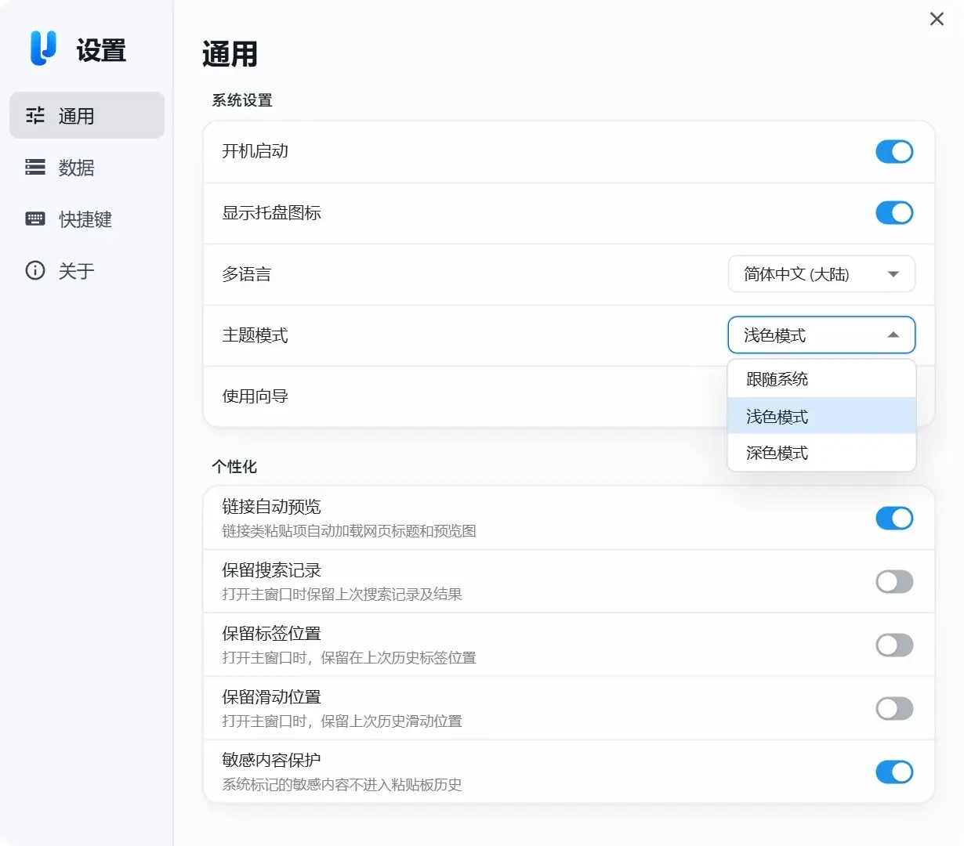Click the 保留标签位置 title
The height and width of the screenshot is (846, 964).
(x=271, y=634)
